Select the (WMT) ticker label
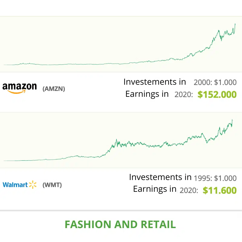 52,185
